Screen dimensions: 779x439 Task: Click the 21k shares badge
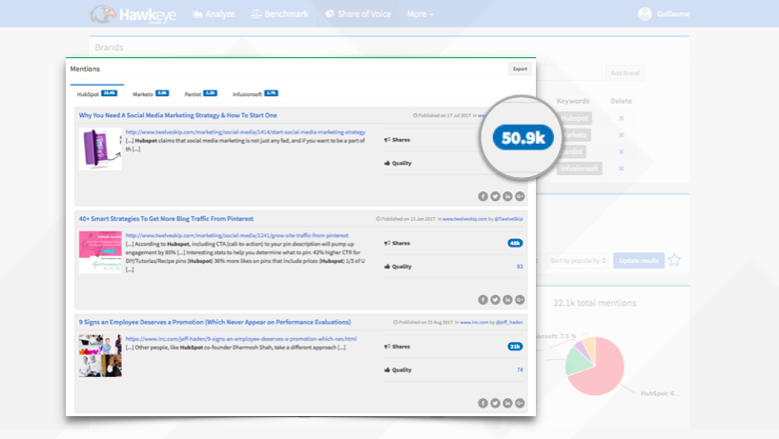(x=515, y=347)
